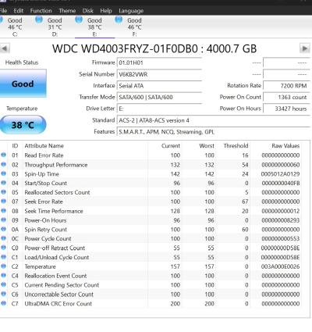
Task: Select the Power-off Retract Count raw value
Action: (280, 248)
